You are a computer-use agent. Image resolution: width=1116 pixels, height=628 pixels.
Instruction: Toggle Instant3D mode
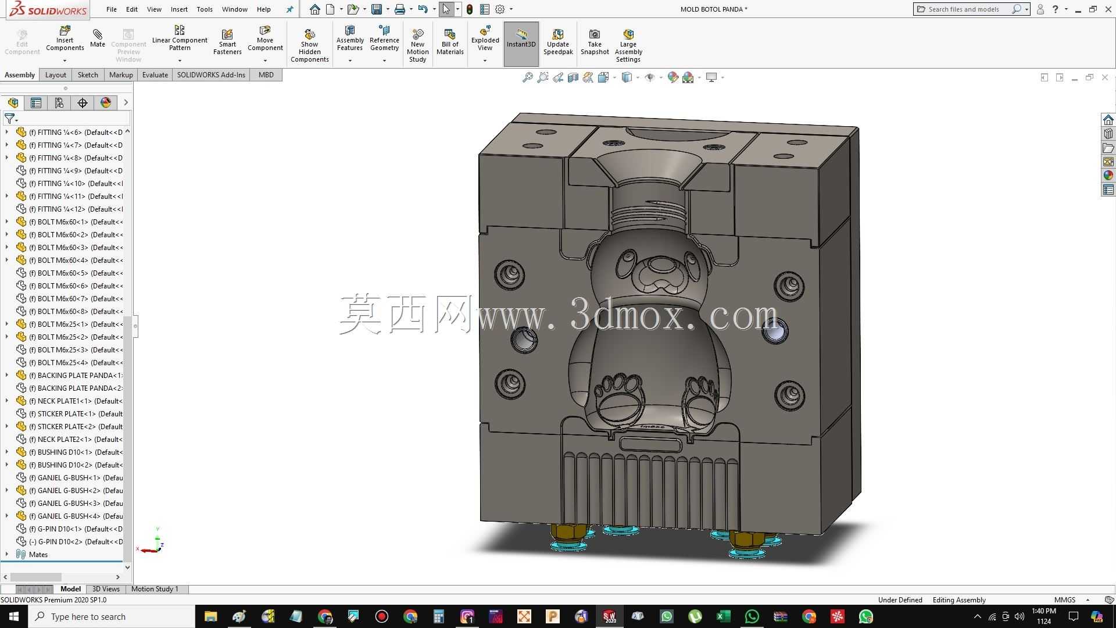tap(521, 44)
